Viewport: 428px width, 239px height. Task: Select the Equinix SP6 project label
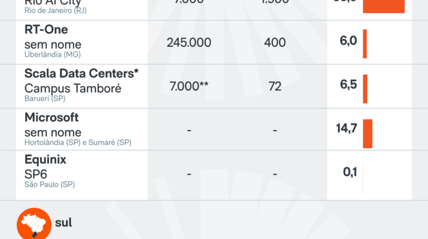(x=36, y=173)
